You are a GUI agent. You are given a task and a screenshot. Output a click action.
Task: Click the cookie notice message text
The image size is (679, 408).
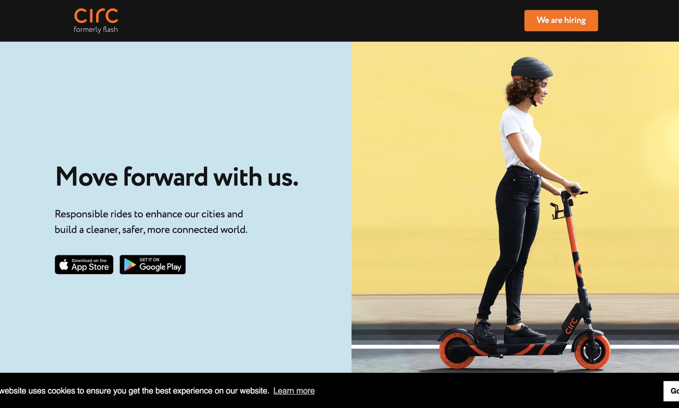pyautogui.click(x=134, y=391)
